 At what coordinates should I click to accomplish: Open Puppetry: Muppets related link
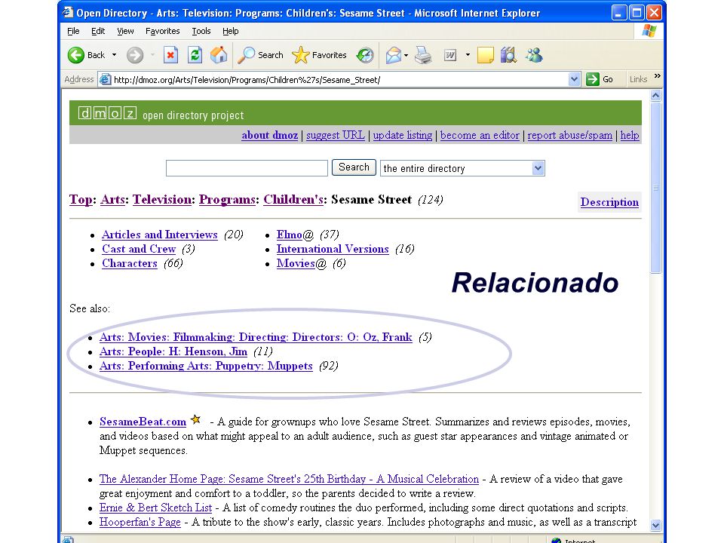click(x=206, y=366)
